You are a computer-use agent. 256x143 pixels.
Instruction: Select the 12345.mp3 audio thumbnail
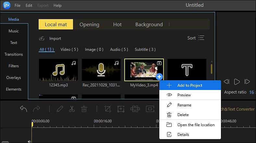point(58,70)
